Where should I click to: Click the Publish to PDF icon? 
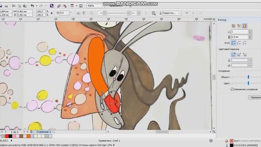tap(72, 6)
